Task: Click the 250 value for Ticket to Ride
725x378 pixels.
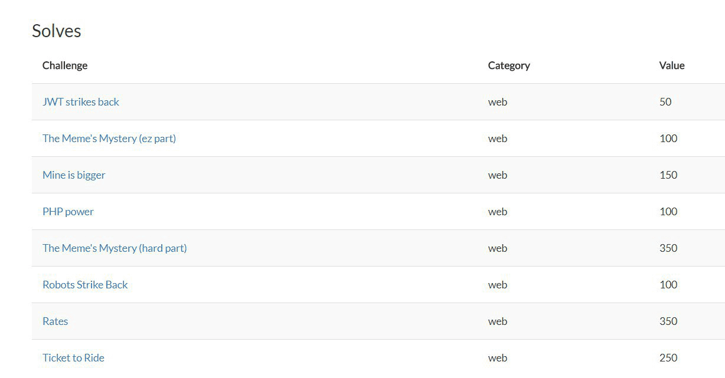Action: point(668,358)
